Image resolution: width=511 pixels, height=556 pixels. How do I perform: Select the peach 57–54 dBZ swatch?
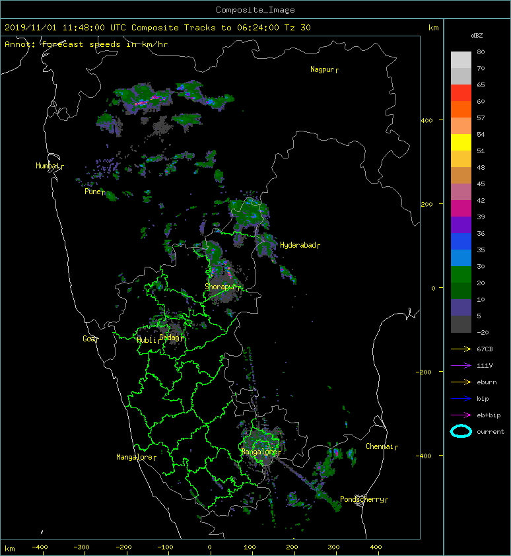[x=461, y=126]
